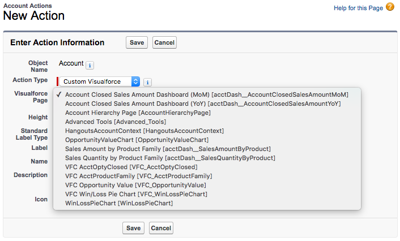Click info icon next to Account object name
The width and height of the screenshot is (400, 241).
click(90, 65)
